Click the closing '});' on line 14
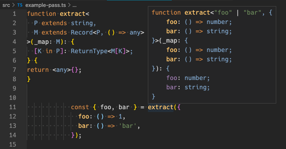 76,135
